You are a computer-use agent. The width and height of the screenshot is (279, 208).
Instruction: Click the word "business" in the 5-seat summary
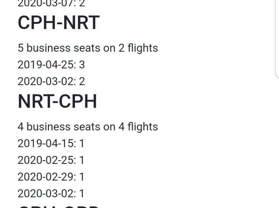[48, 48]
